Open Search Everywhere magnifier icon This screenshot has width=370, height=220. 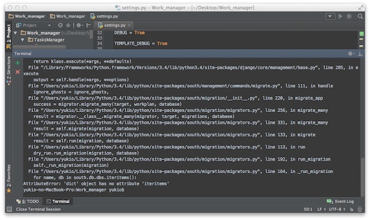(360, 16)
